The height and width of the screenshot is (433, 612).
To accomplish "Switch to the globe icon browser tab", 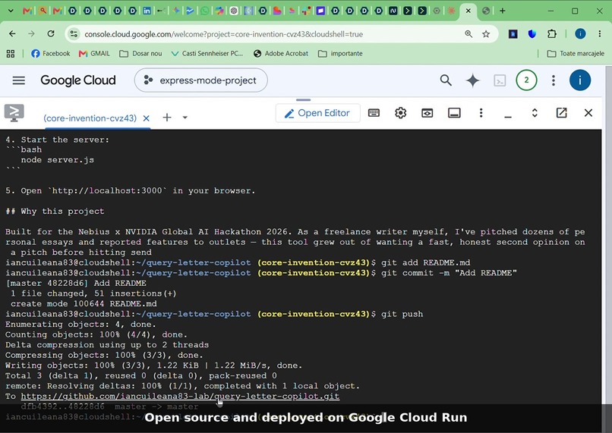I will [486, 11].
